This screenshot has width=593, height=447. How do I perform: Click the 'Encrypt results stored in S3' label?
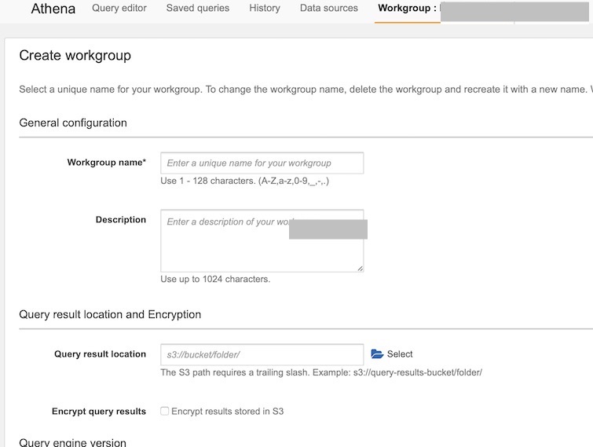227,411
